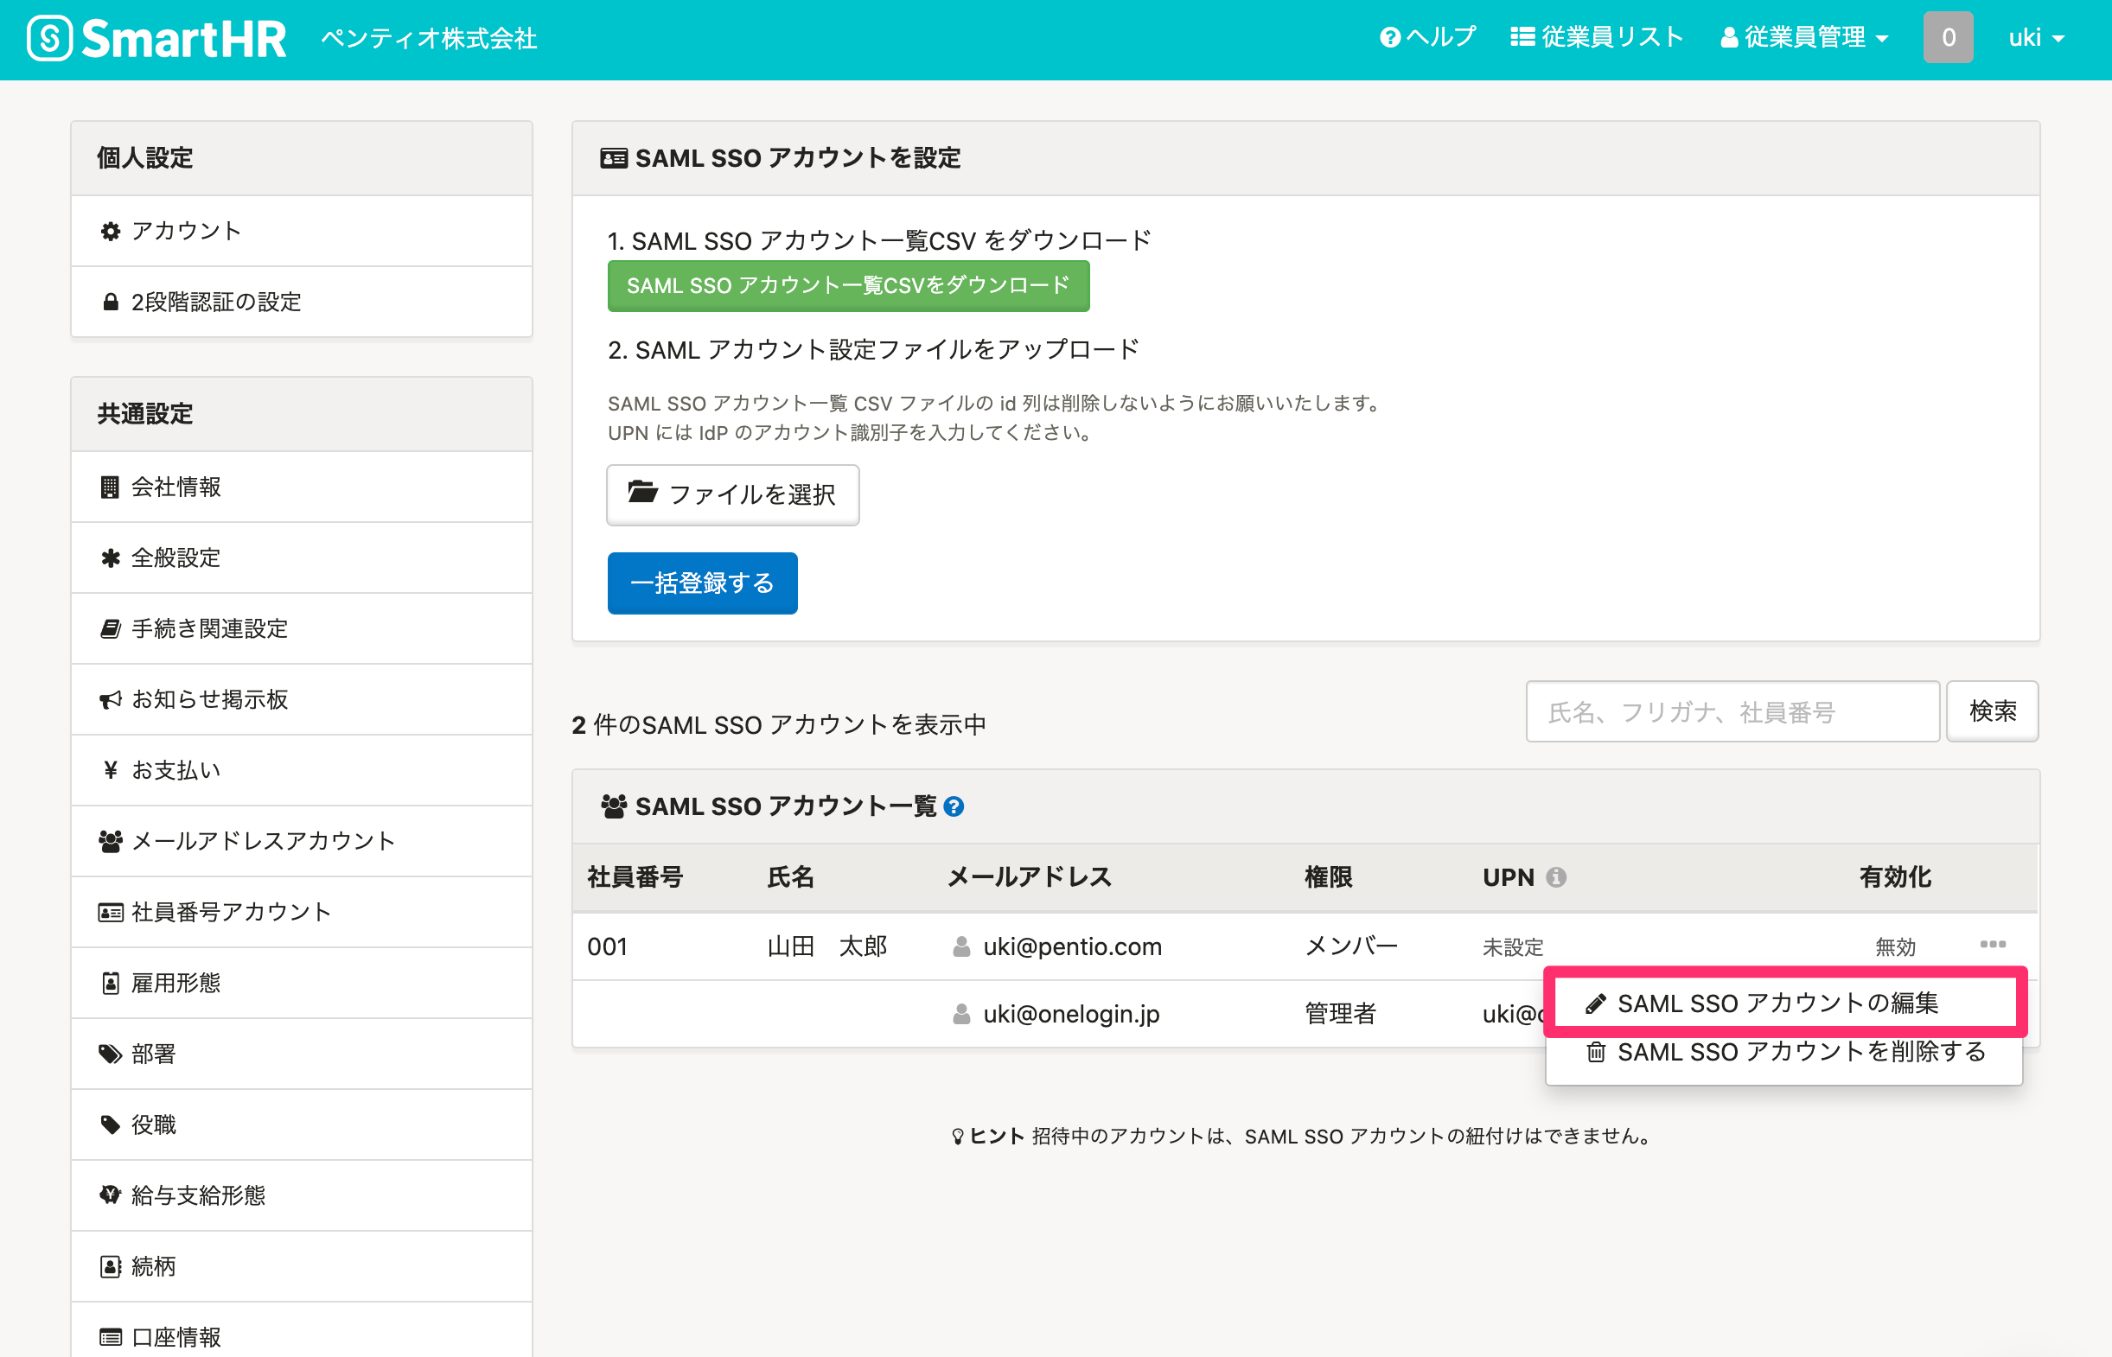Click the 山田 太郎 name cell
The image size is (2112, 1357).
pos(826,946)
